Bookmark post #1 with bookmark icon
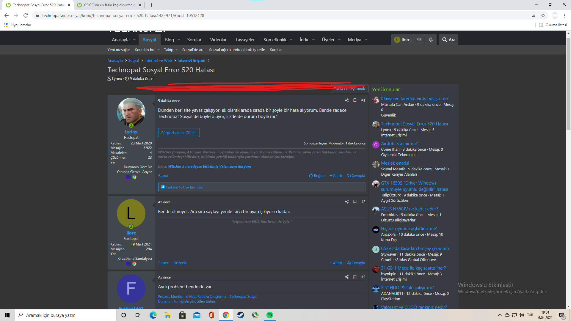The height and width of the screenshot is (321, 571). [x=355, y=100]
